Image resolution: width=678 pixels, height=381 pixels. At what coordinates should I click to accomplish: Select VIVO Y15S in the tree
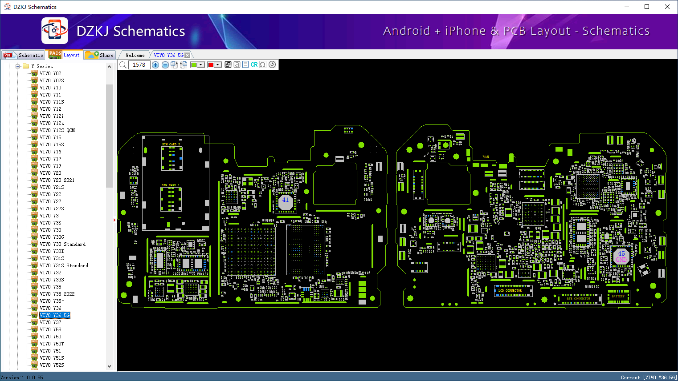52,144
